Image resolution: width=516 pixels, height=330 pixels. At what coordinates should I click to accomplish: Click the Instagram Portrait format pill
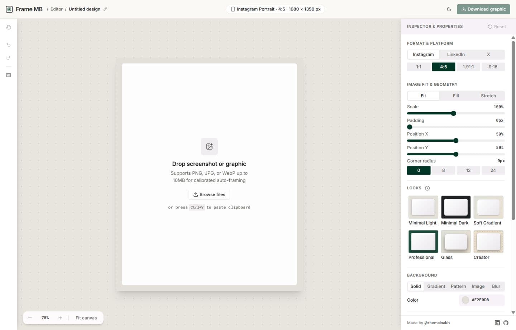tap(275, 9)
